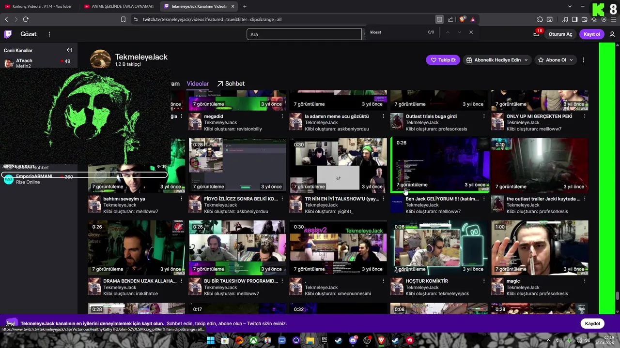Play the Ben Jack GELİYORUM clip thumbnail
This screenshot has height=348, width=620.
pyautogui.click(x=440, y=165)
